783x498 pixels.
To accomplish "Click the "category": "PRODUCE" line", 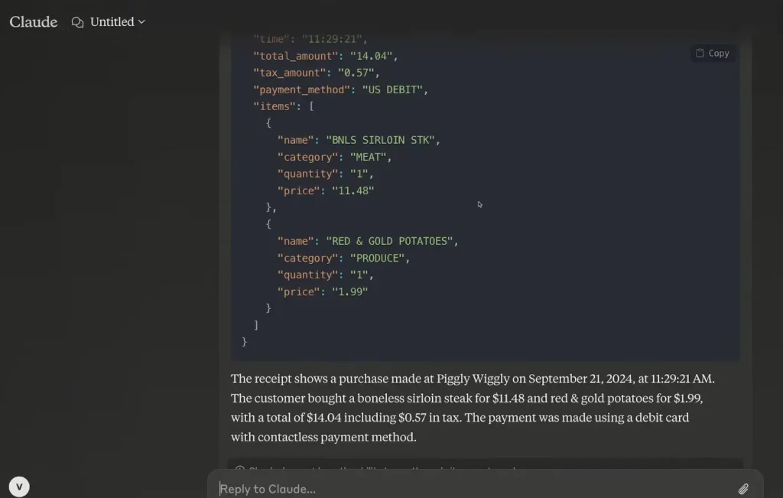I will click(343, 259).
